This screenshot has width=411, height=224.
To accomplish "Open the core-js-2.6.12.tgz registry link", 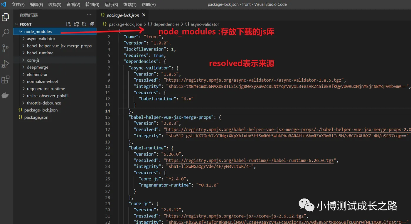I will (x=235, y=216).
